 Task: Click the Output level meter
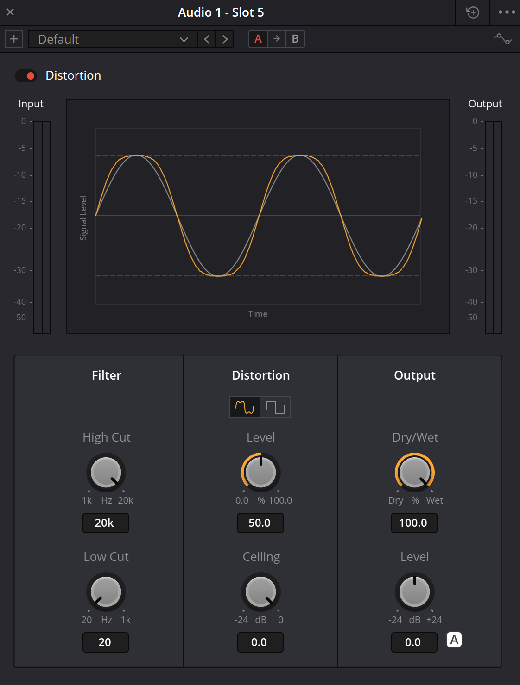point(494,228)
